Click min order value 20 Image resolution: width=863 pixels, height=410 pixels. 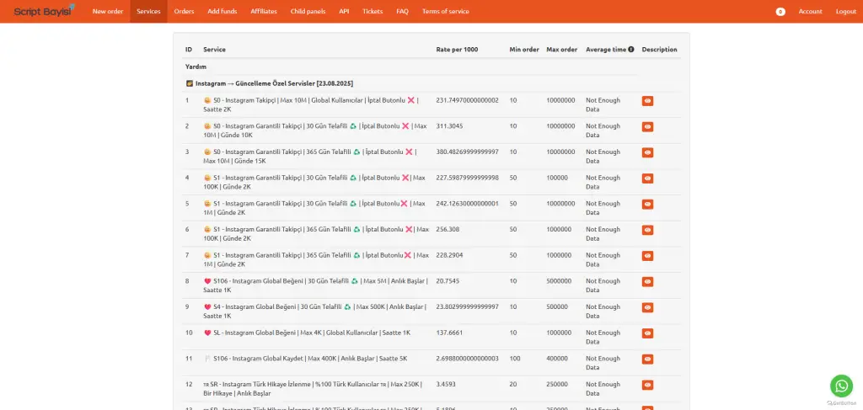[x=513, y=384]
